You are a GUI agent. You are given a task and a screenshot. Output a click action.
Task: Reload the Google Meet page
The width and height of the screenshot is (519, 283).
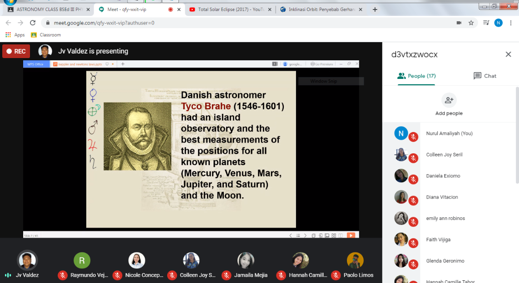point(33,23)
